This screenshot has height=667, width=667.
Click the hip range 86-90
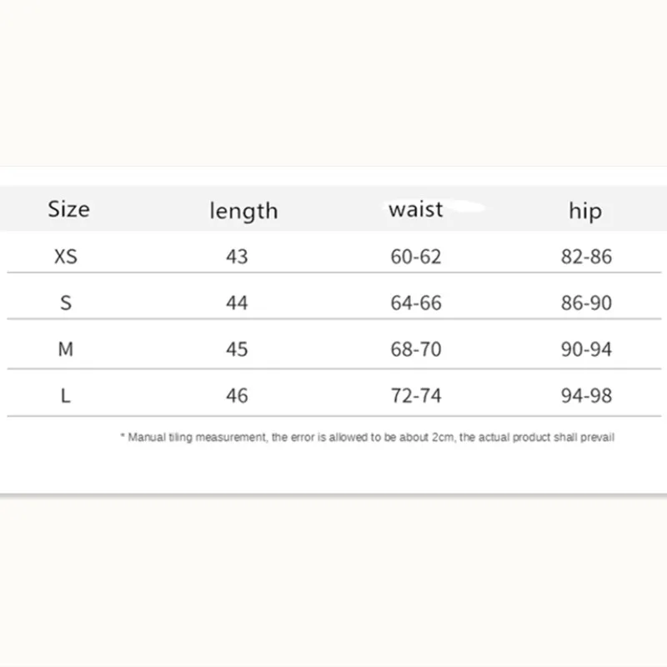point(586,303)
